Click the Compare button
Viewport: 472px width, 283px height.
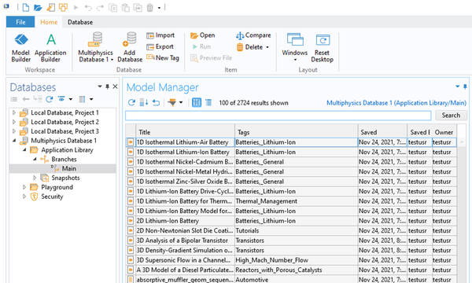[x=253, y=35]
